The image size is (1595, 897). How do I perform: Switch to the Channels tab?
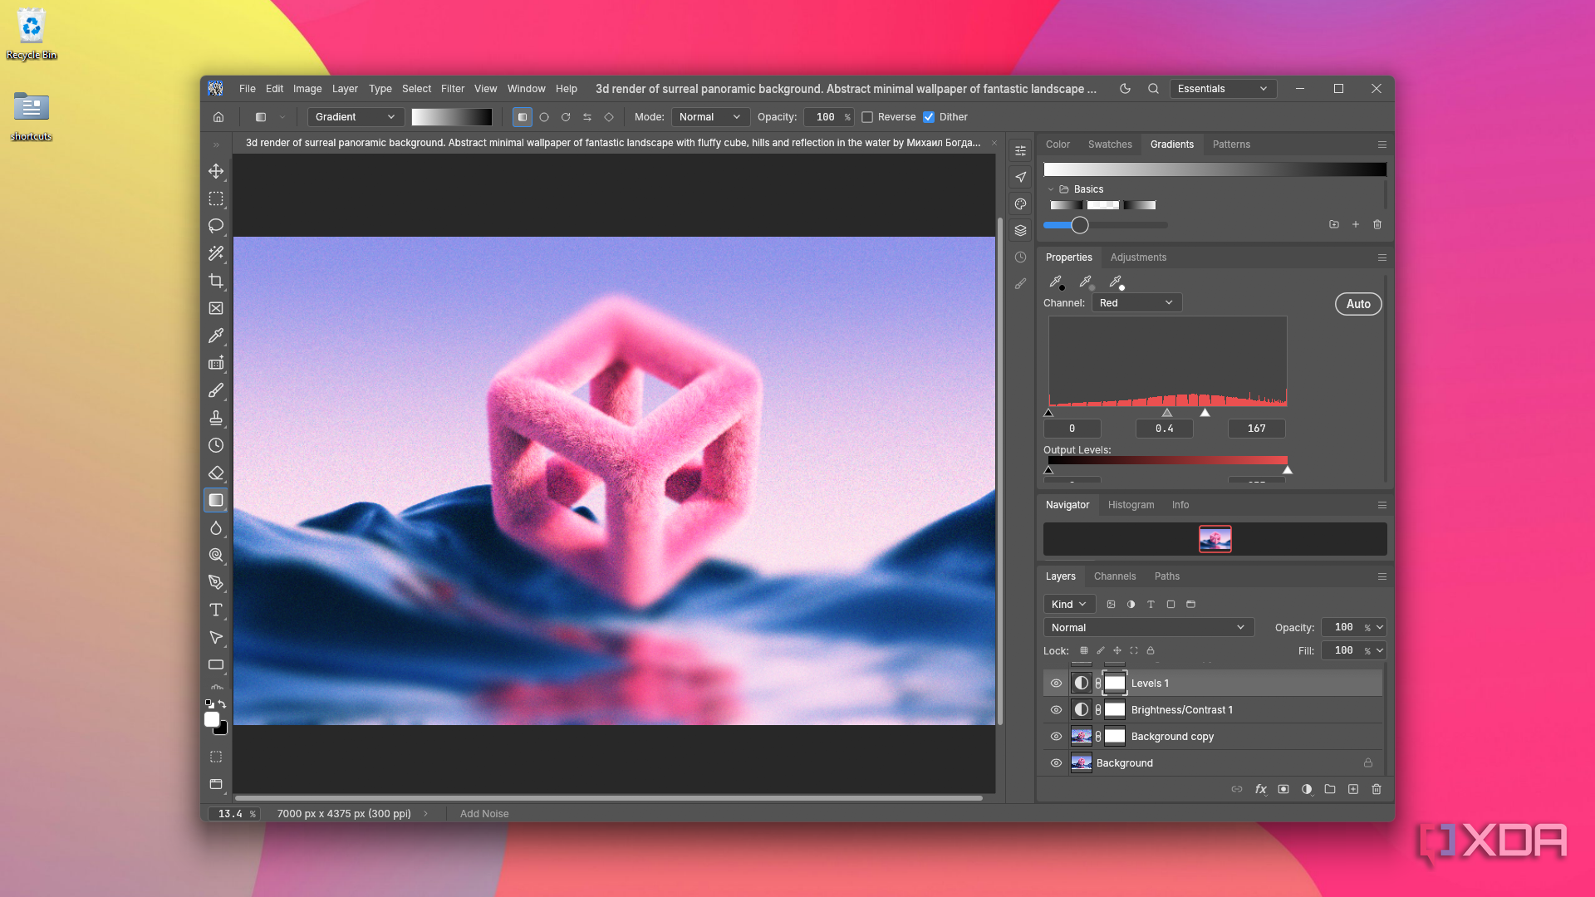[1115, 576]
